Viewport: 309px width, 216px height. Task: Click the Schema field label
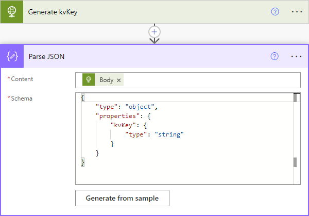[x=22, y=98]
